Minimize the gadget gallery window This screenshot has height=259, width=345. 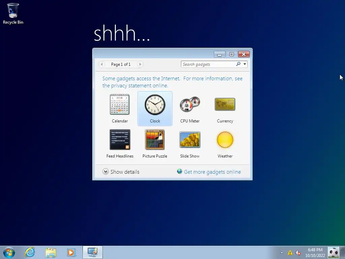tap(220, 54)
